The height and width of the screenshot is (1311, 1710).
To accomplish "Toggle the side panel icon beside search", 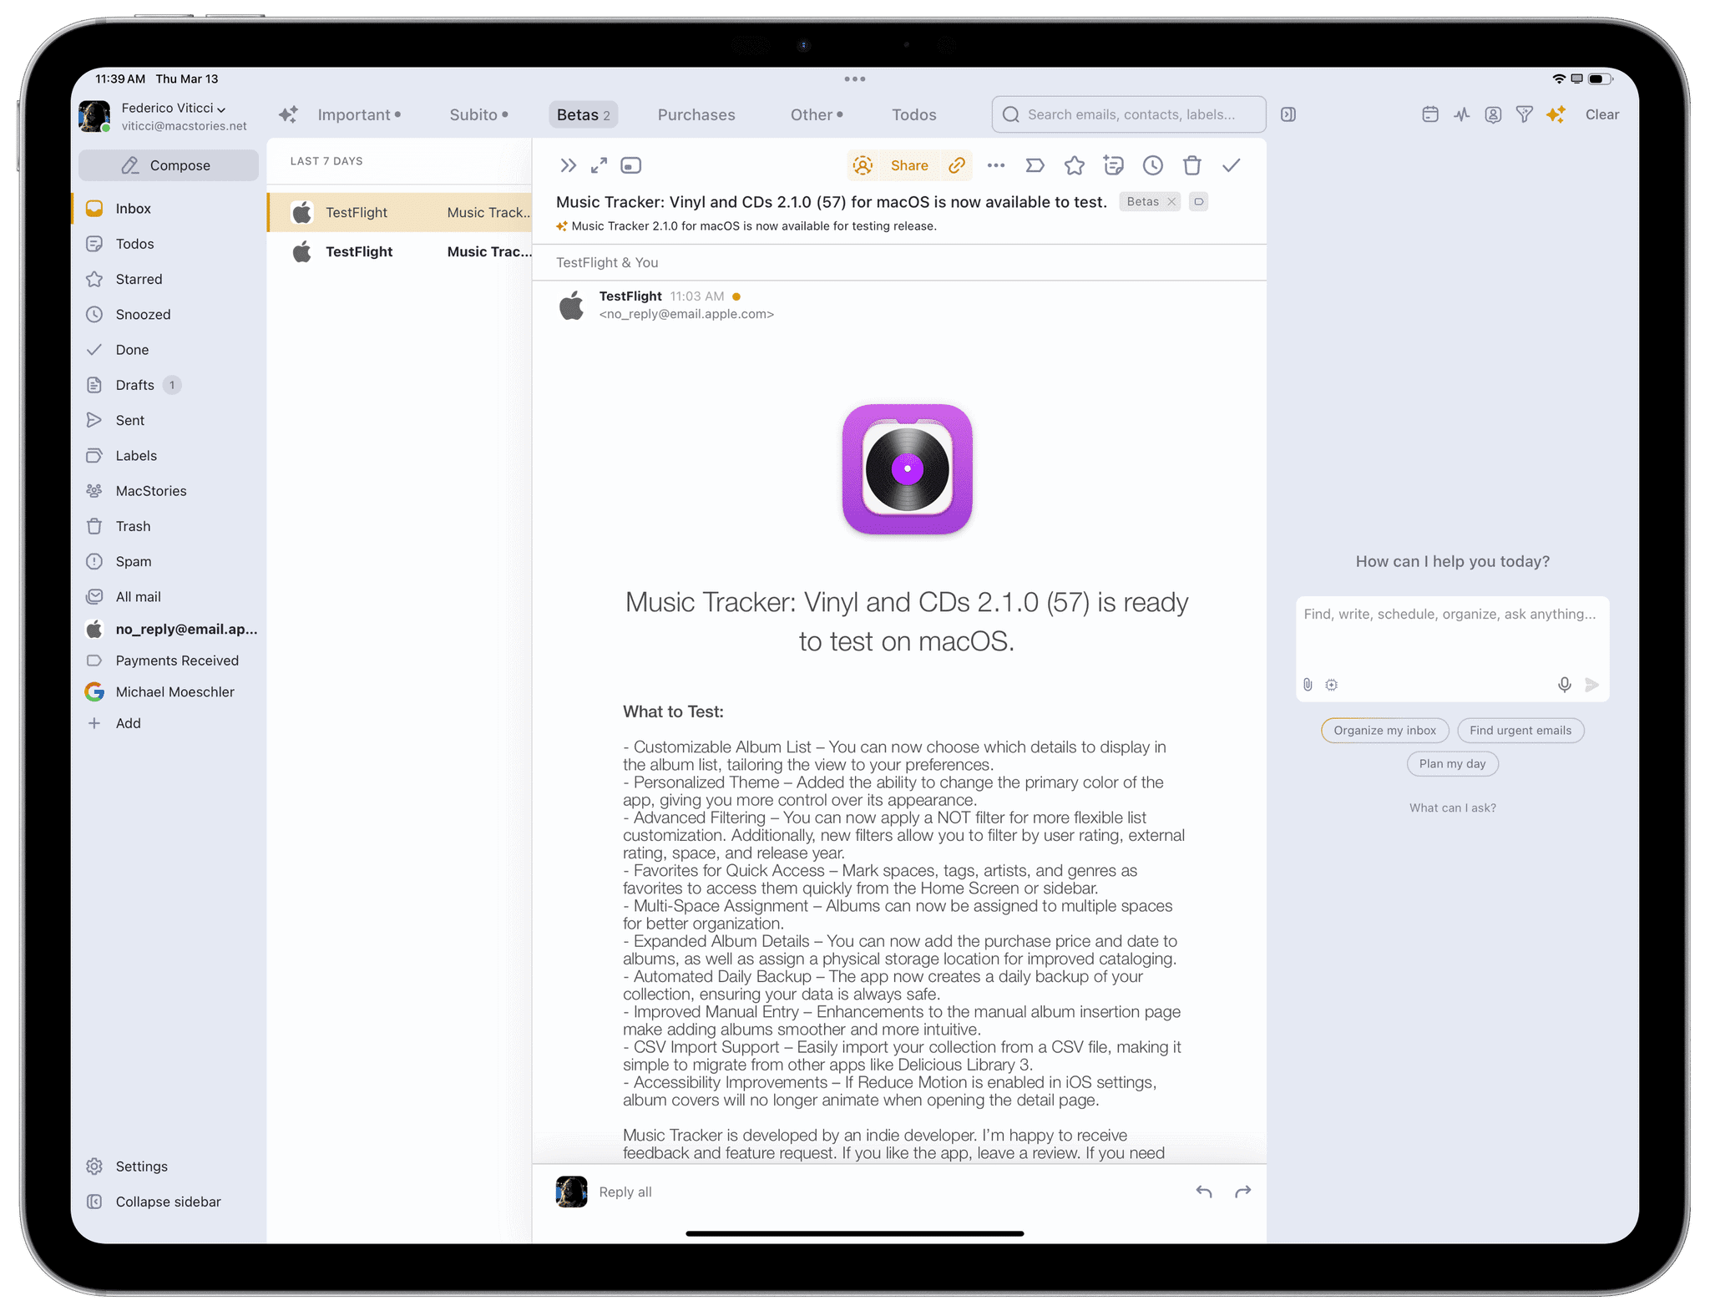I will (x=1288, y=114).
